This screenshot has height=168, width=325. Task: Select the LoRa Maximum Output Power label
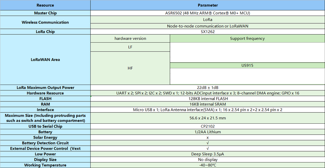45,87
